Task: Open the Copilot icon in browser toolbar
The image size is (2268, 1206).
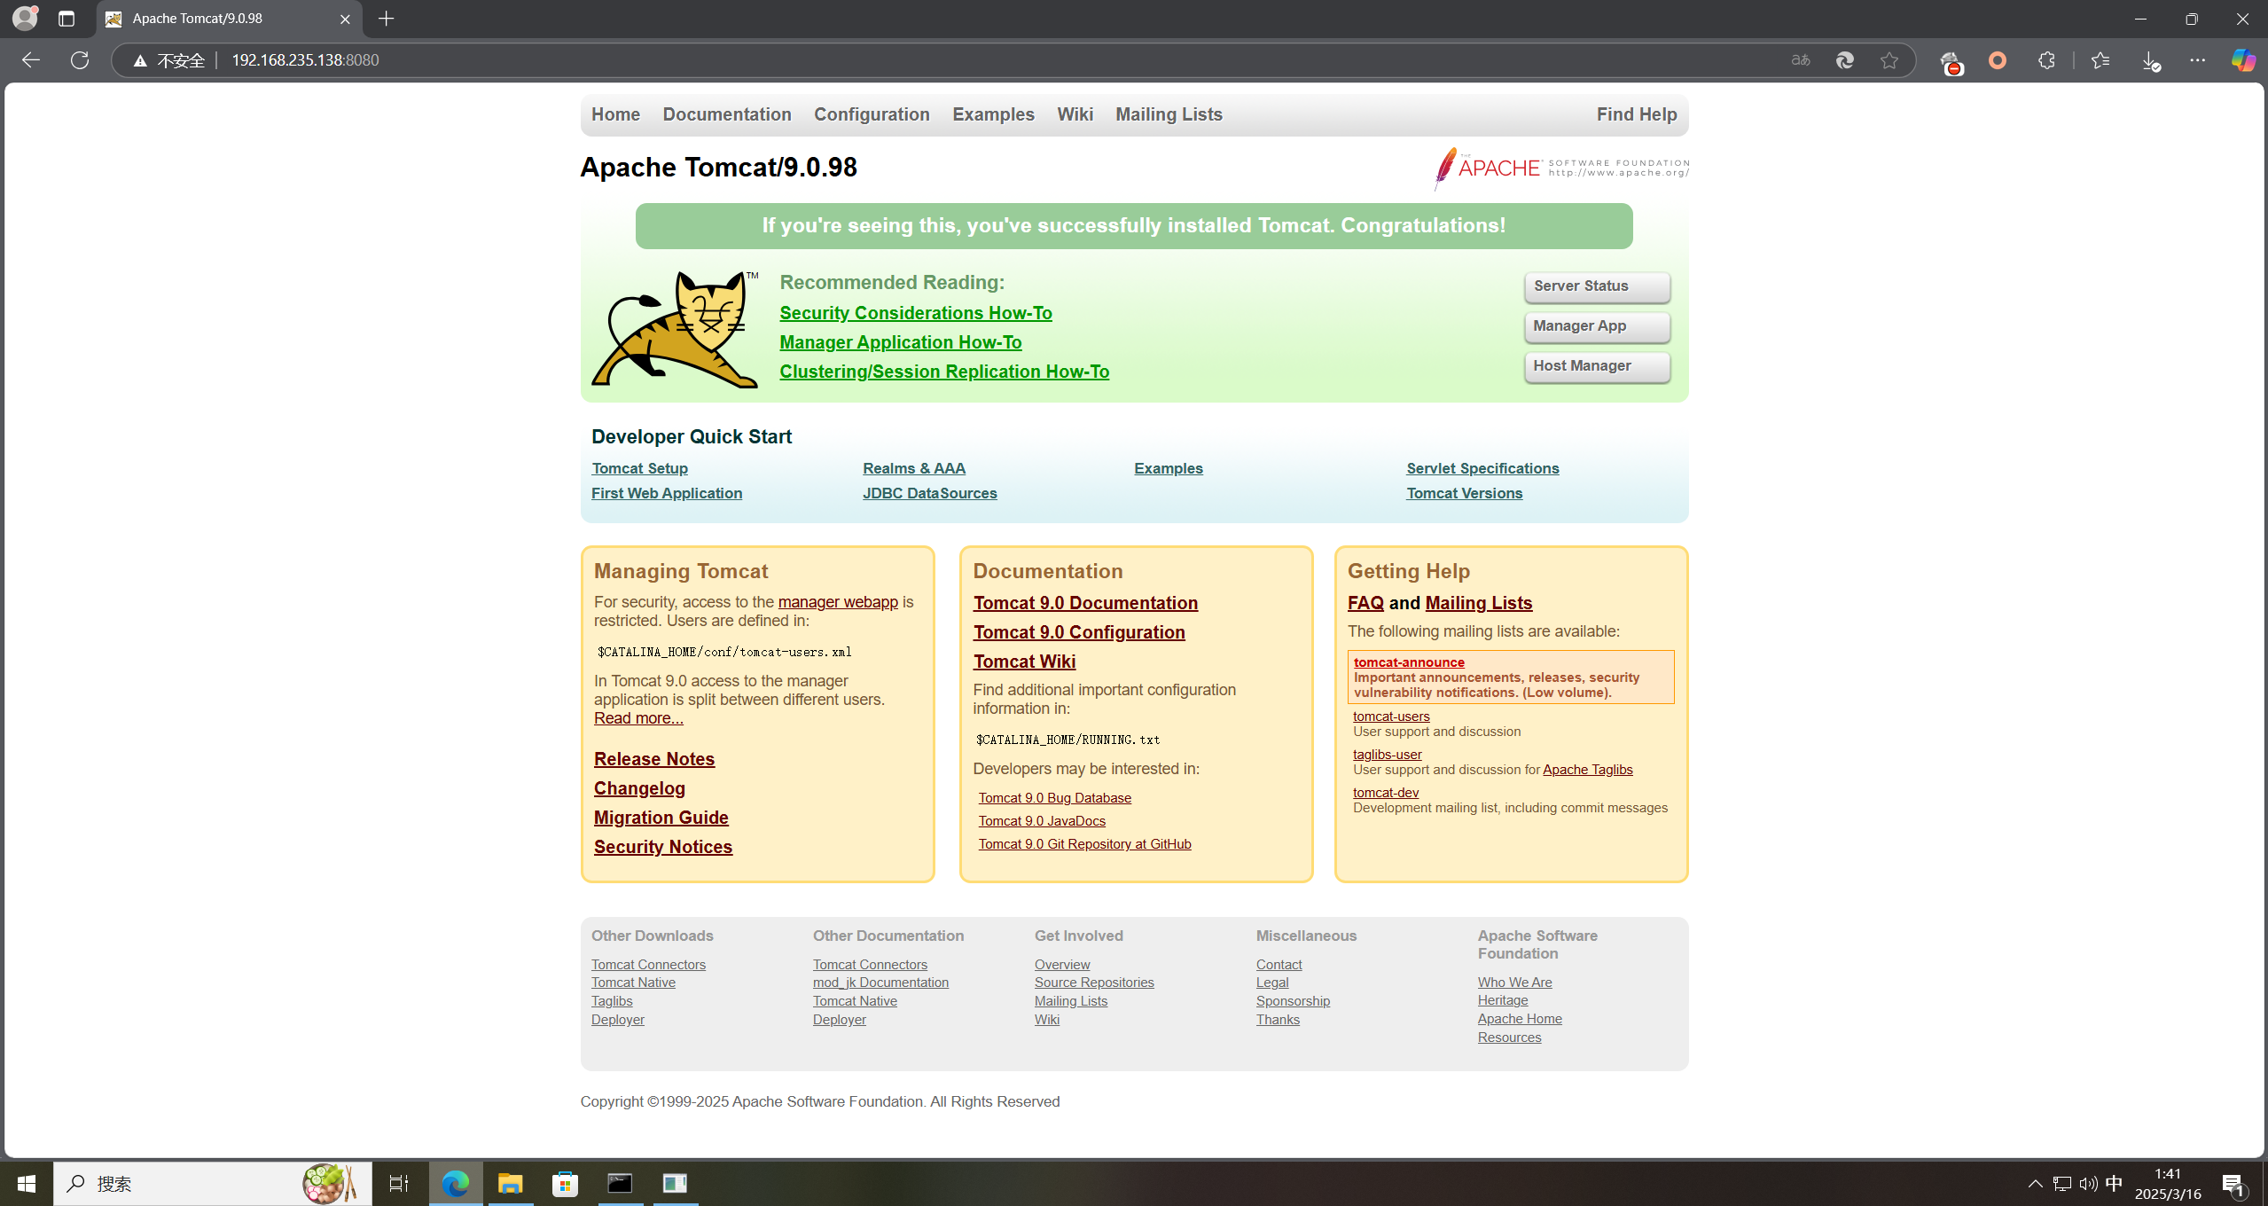Action: tap(2243, 60)
